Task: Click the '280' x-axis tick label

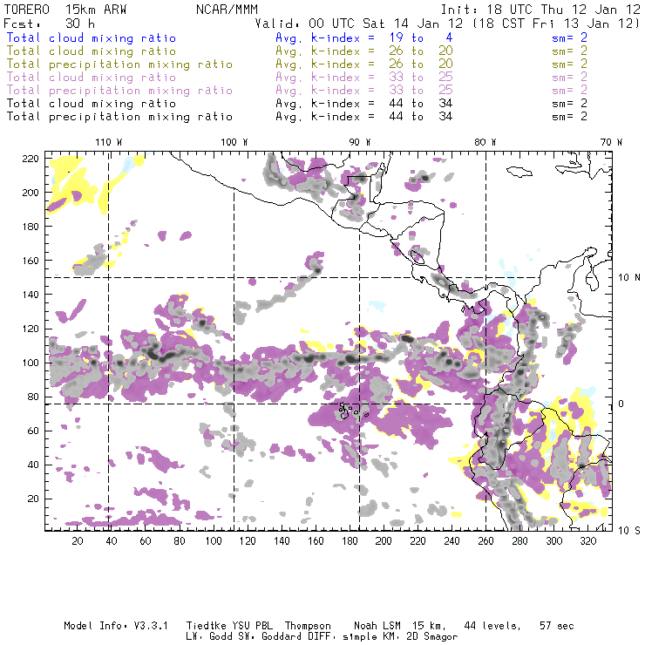Action: point(519,541)
